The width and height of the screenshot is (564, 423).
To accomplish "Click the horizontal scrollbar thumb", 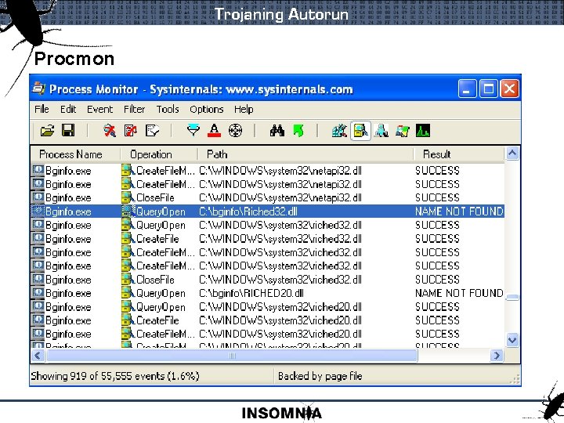I will (232, 356).
